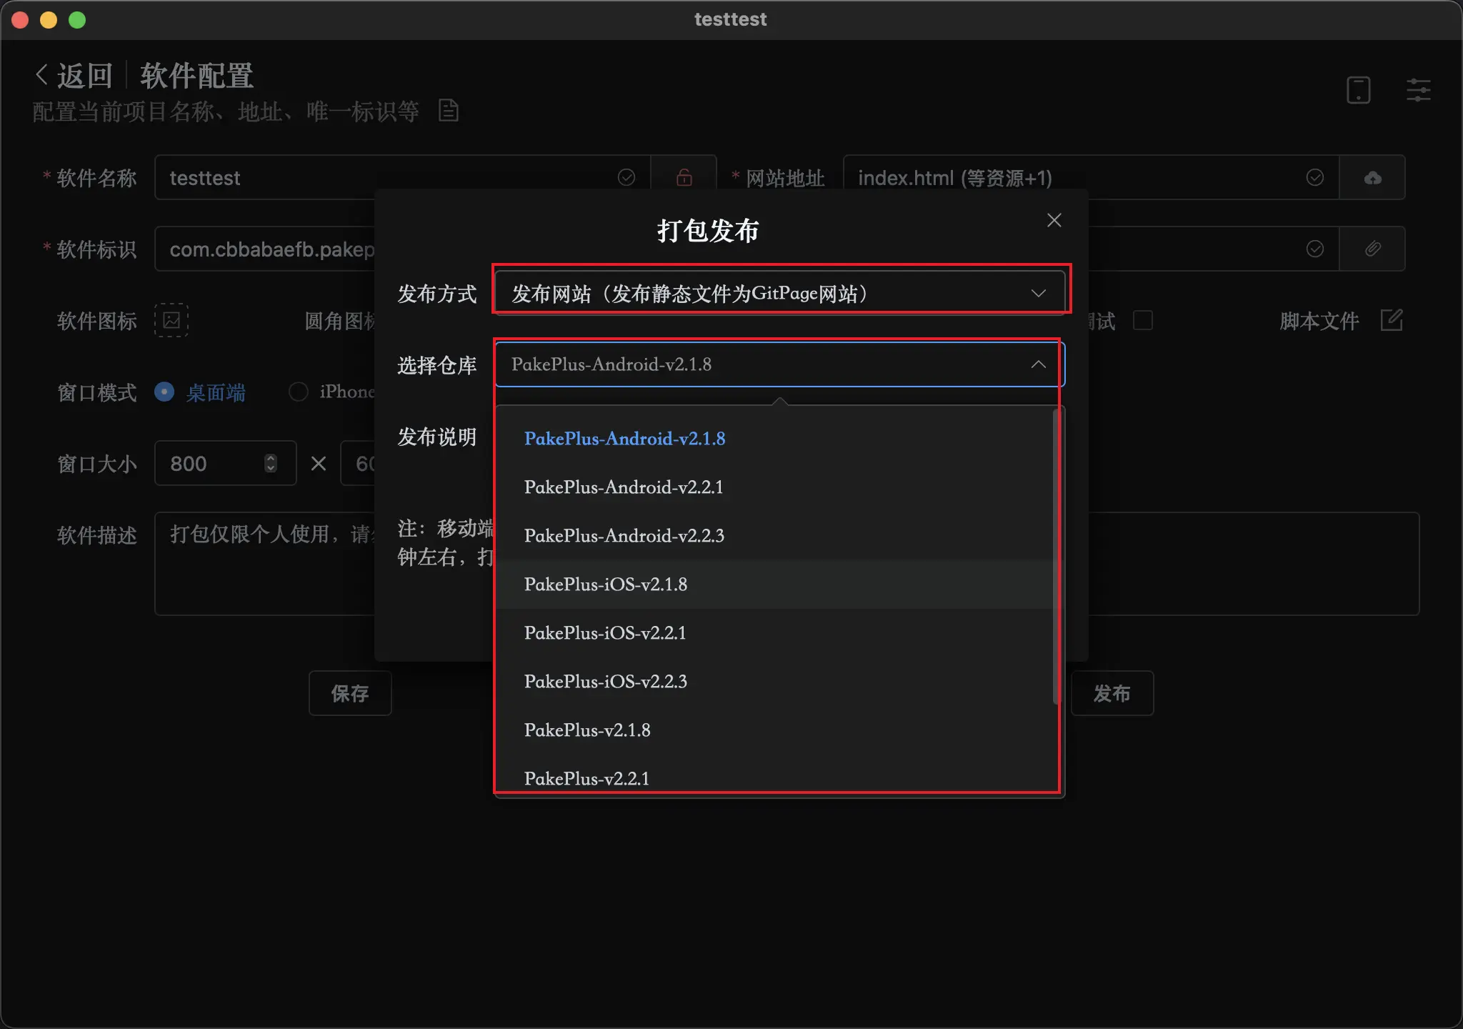This screenshot has height=1029, width=1463.
Task: Expand the 发布方式 dropdown
Action: pyautogui.click(x=780, y=293)
